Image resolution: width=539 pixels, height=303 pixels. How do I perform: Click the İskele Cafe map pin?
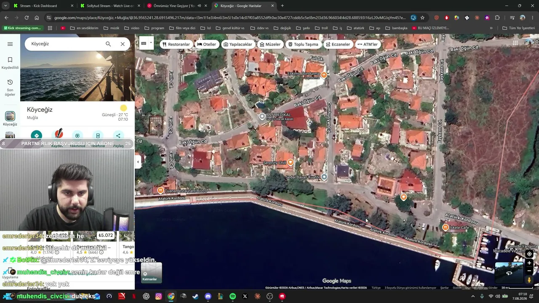pyautogui.click(x=446, y=227)
